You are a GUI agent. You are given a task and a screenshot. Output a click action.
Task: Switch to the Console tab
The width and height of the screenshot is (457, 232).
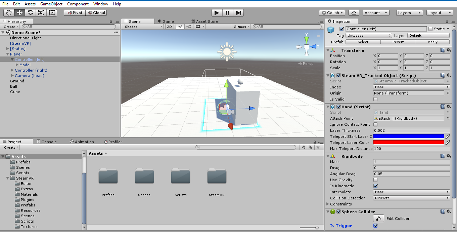click(47, 142)
